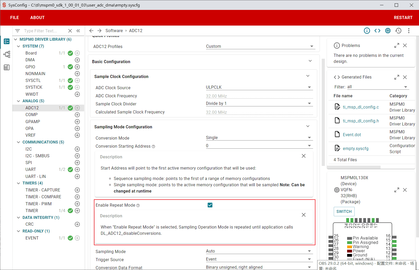The width and height of the screenshot is (419, 270).
Task: Open the filter options icon
Action: pyautogui.click(x=18, y=31)
